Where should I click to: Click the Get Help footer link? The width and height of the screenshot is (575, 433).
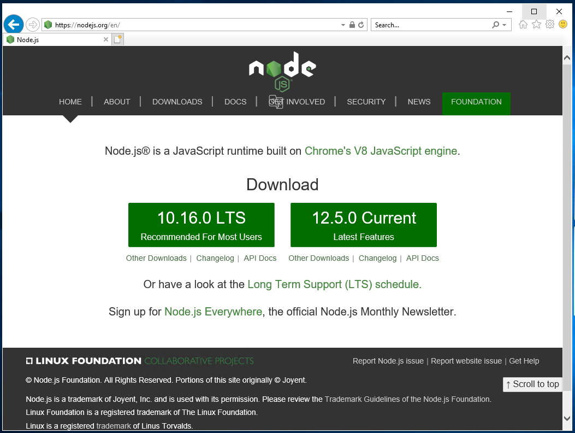[524, 361]
